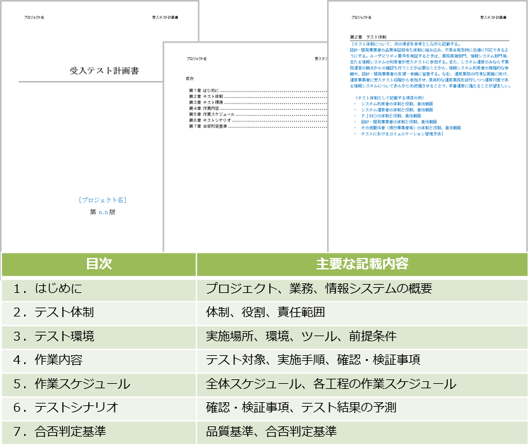The width and height of the screenshot is (531, 448).
Task: Click the '第 n.n 版' version text
Action: 103,212
